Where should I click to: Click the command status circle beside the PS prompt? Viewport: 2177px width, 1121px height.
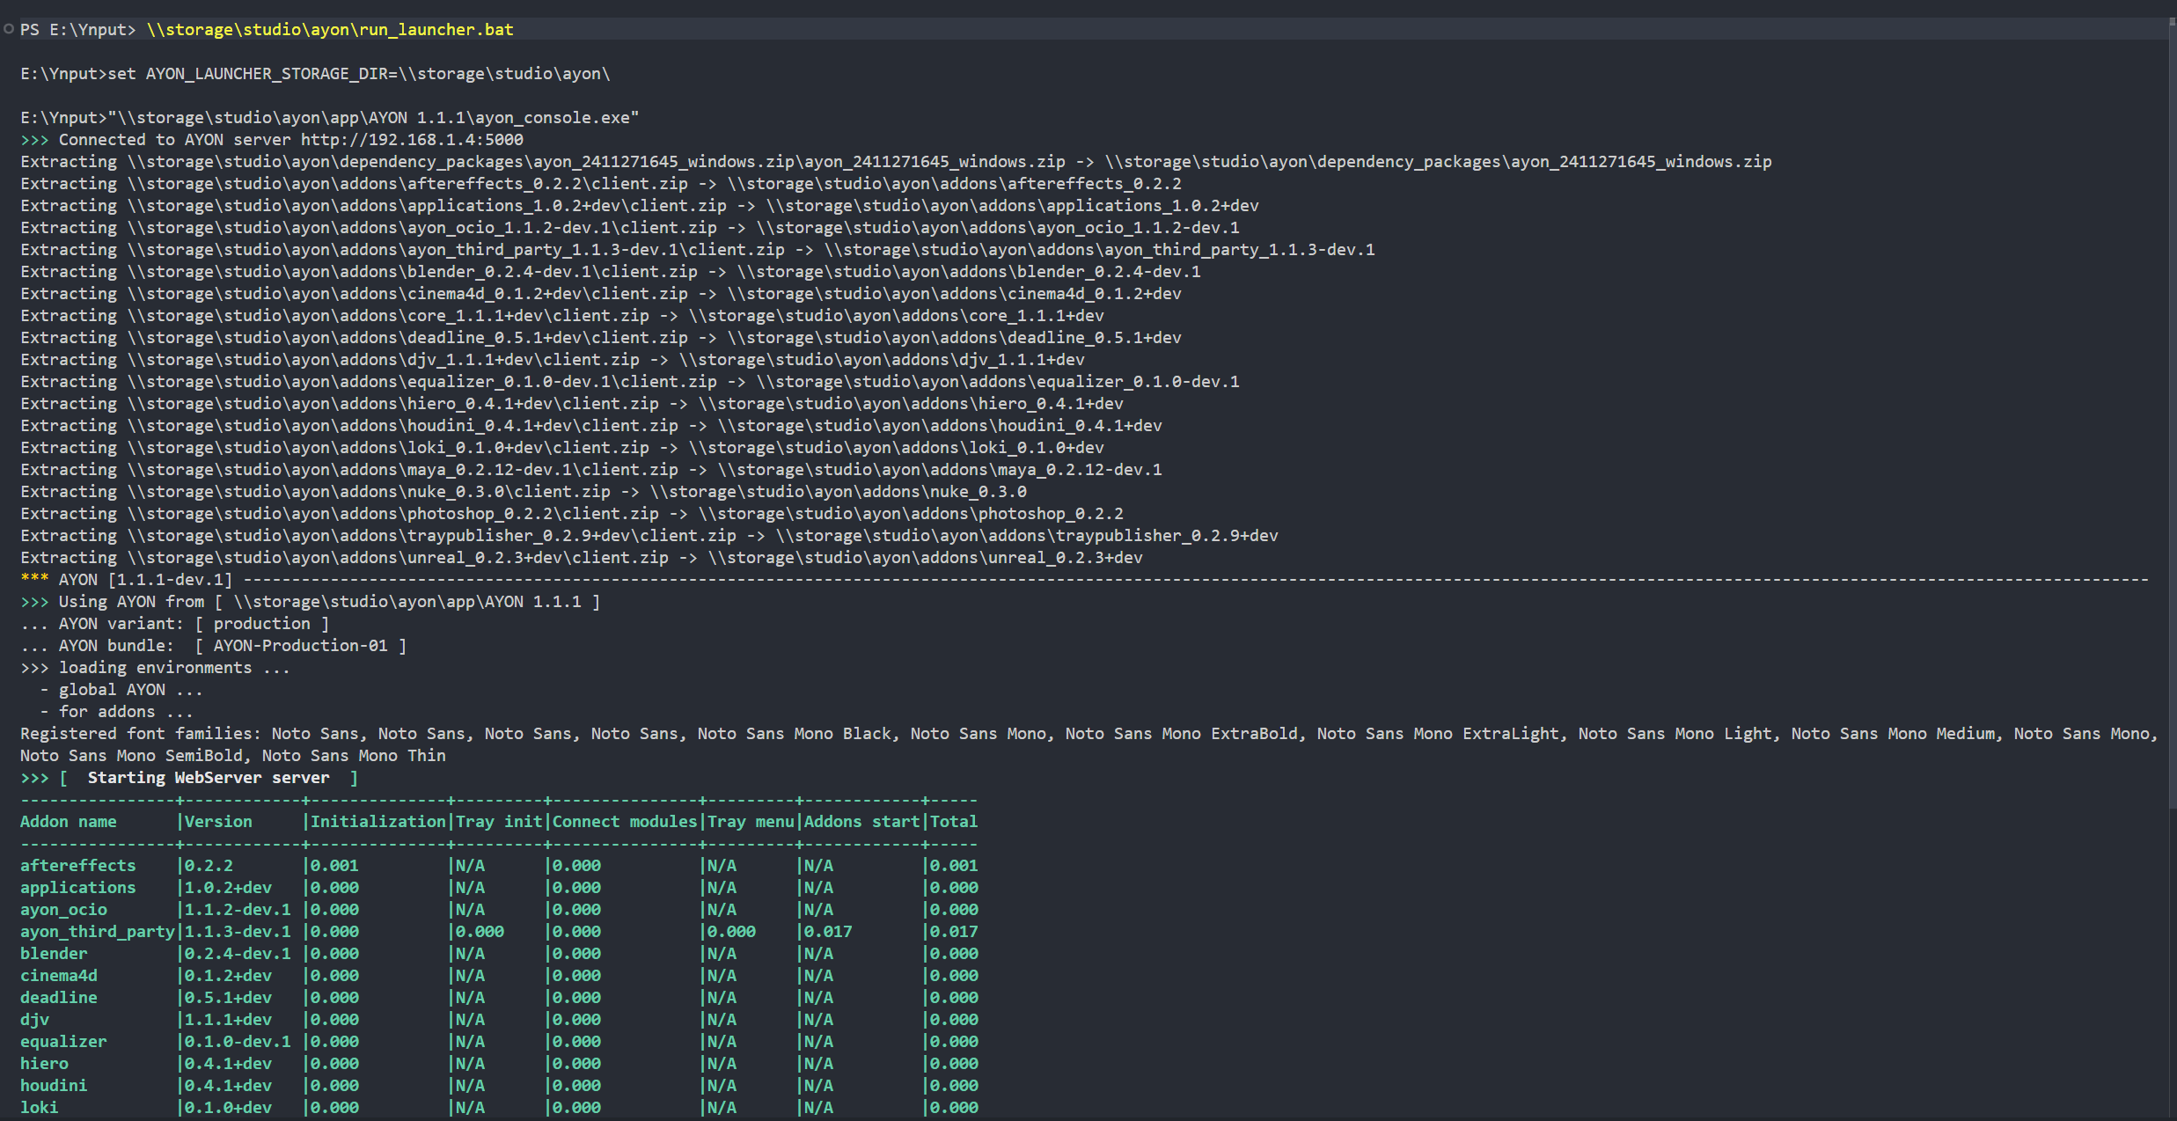(9, 29)
